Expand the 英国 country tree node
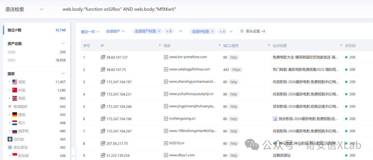 [x=10, y=98]
